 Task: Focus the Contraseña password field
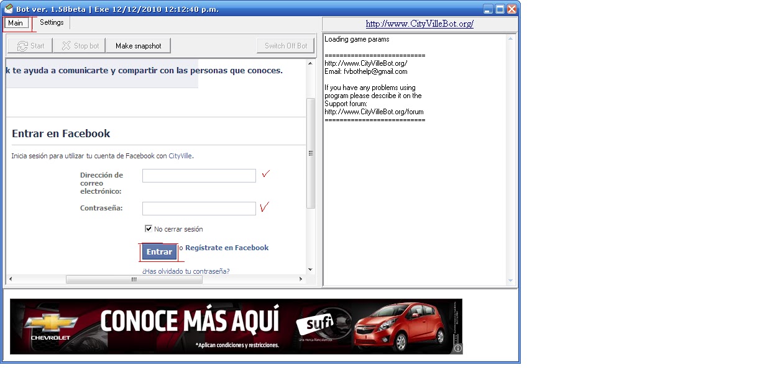point(199,209)
